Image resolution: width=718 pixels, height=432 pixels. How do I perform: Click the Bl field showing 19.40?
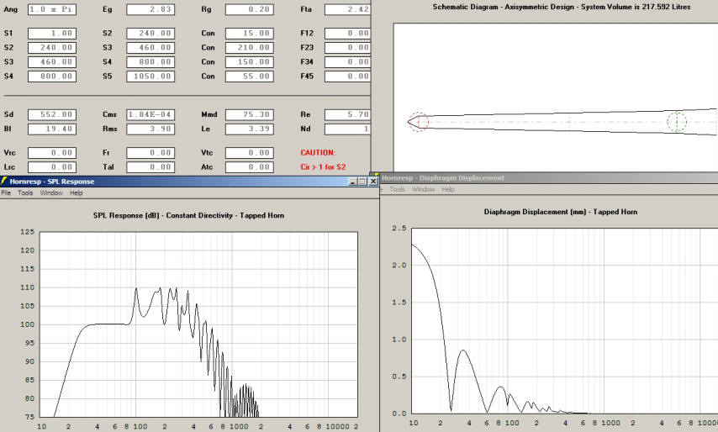click(52, 129)
